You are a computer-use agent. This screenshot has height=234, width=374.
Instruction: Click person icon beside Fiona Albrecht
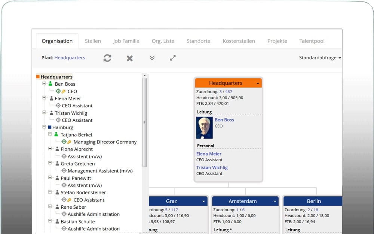(x=57, y=149)
